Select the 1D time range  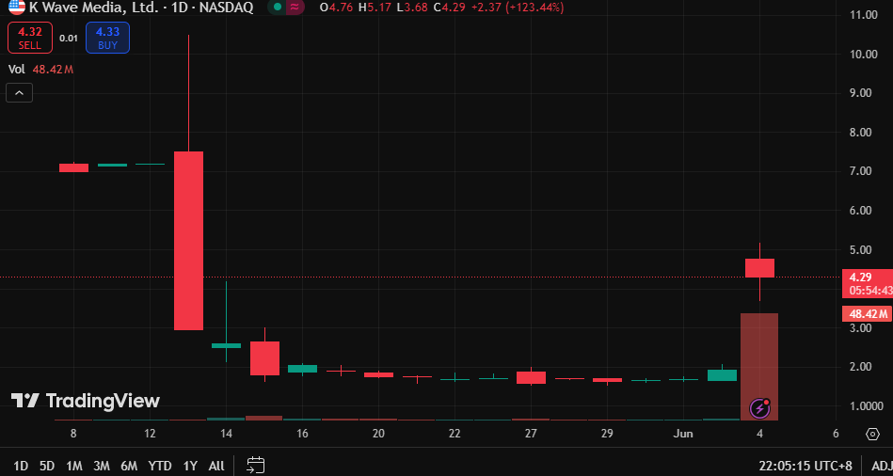(x=21, y=466)
